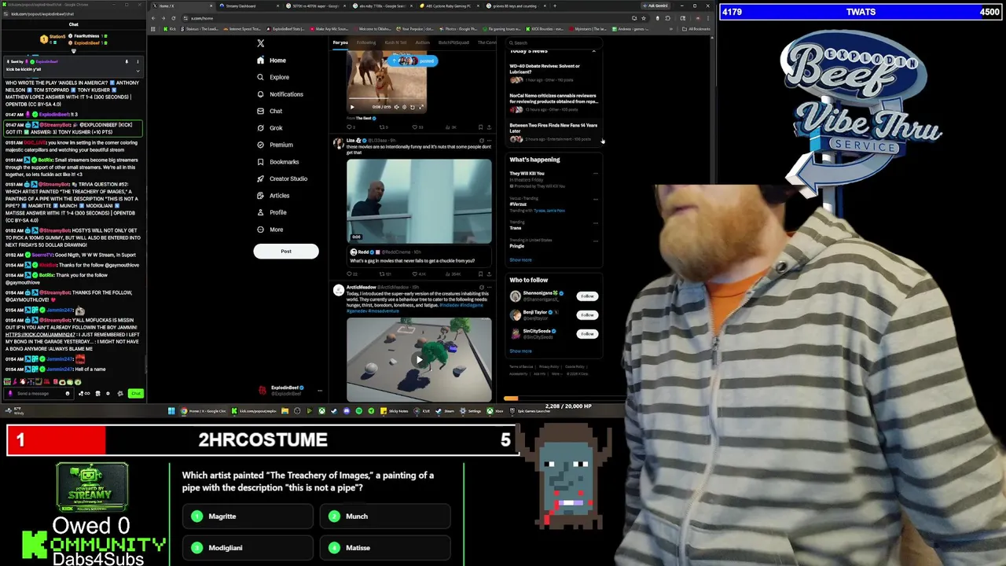Reply to the dog video post
Viewport: 1006px width, 566px height.
point(350,127)
